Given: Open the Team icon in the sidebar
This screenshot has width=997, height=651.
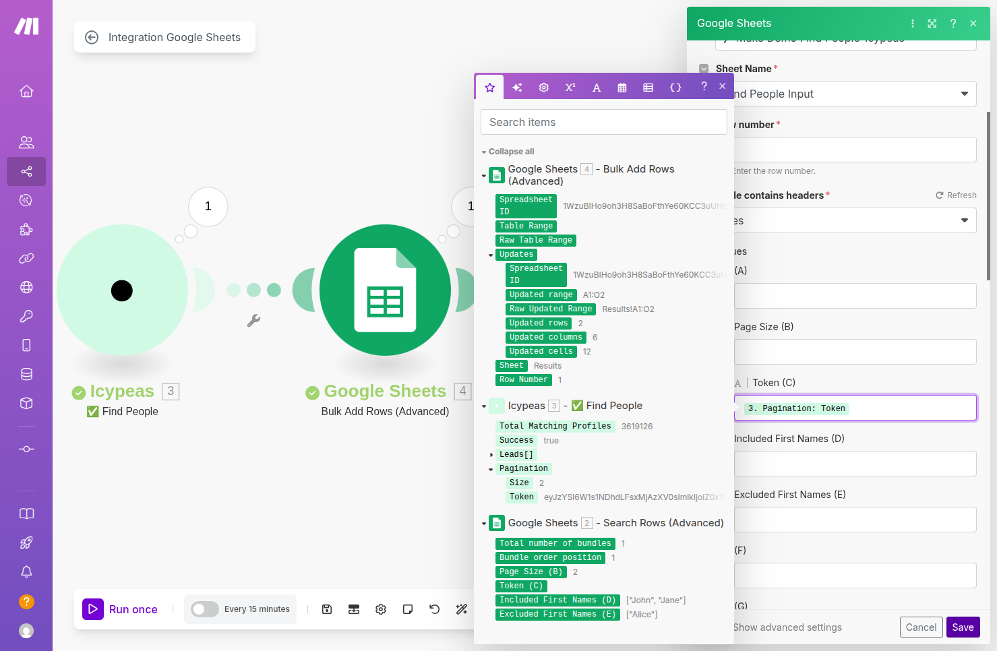Looking at the screenshot, I should click(x=26, y=142).
